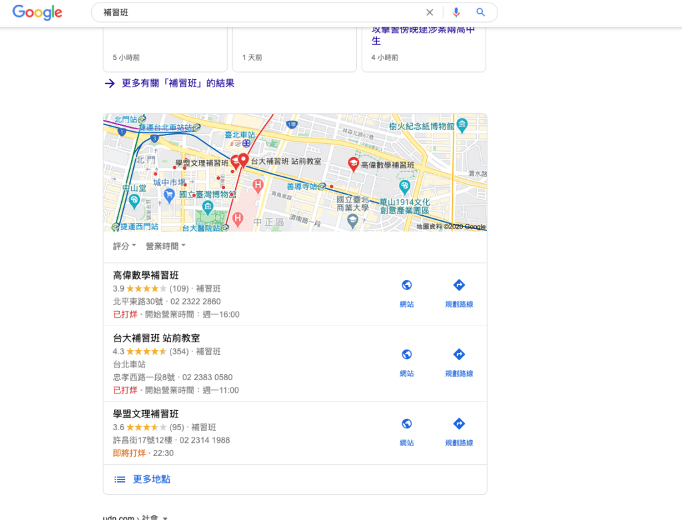This screenshot has width=682, height=520.
Task: Expand the 評分 rating filter
Action: (125, 246)
